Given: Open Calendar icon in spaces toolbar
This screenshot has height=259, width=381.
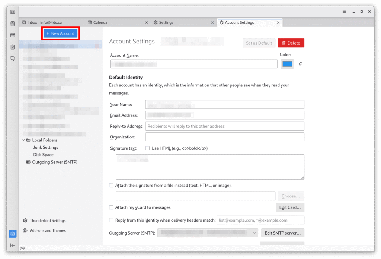Looking at the screenshot, I should (13, 35).
